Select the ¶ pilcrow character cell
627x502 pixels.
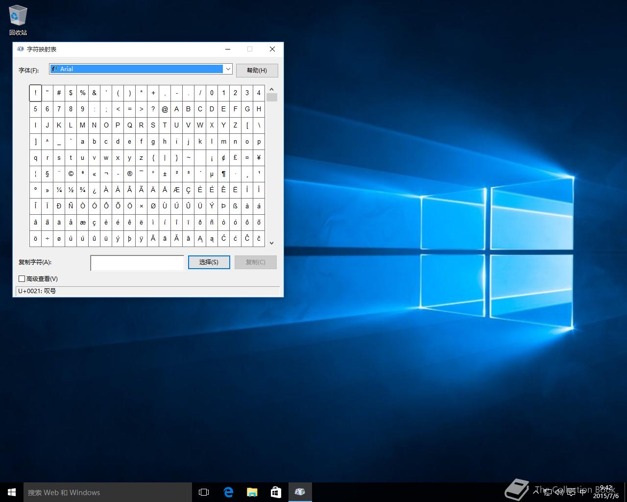(x=223, y=174)
